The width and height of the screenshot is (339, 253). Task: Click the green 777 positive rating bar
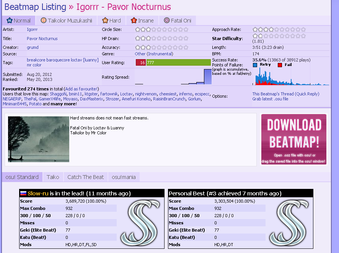179,63
